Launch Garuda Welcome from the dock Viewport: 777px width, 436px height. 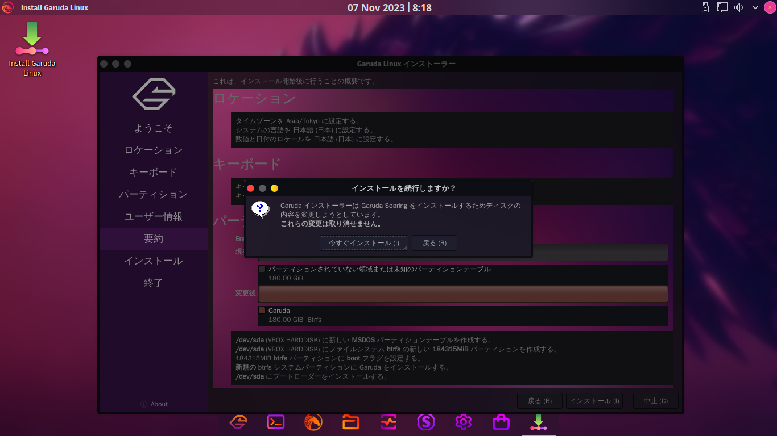[x=238, y=422]
